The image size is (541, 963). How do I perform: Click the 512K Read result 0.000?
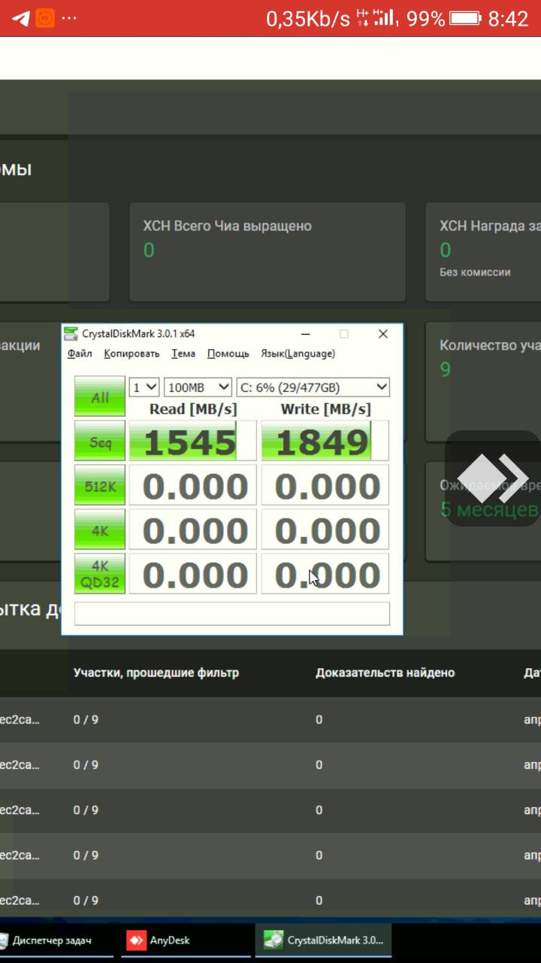[x=192, y=486]
